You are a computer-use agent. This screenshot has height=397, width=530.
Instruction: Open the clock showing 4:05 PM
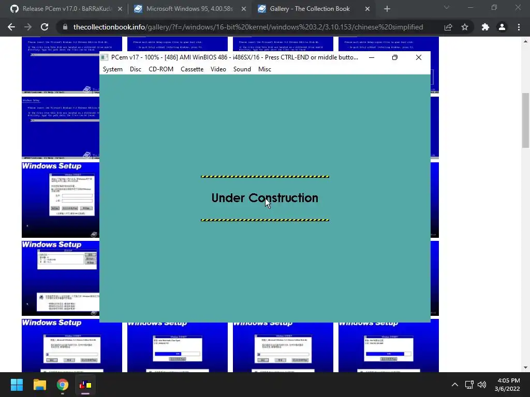(507, 385)
